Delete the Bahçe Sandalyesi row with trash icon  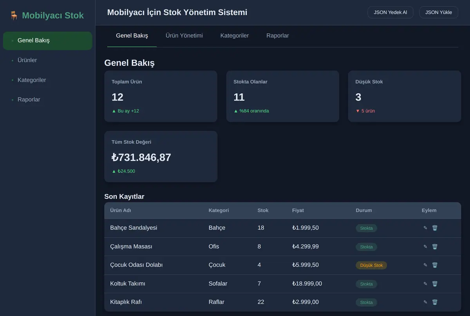(435, 228)
